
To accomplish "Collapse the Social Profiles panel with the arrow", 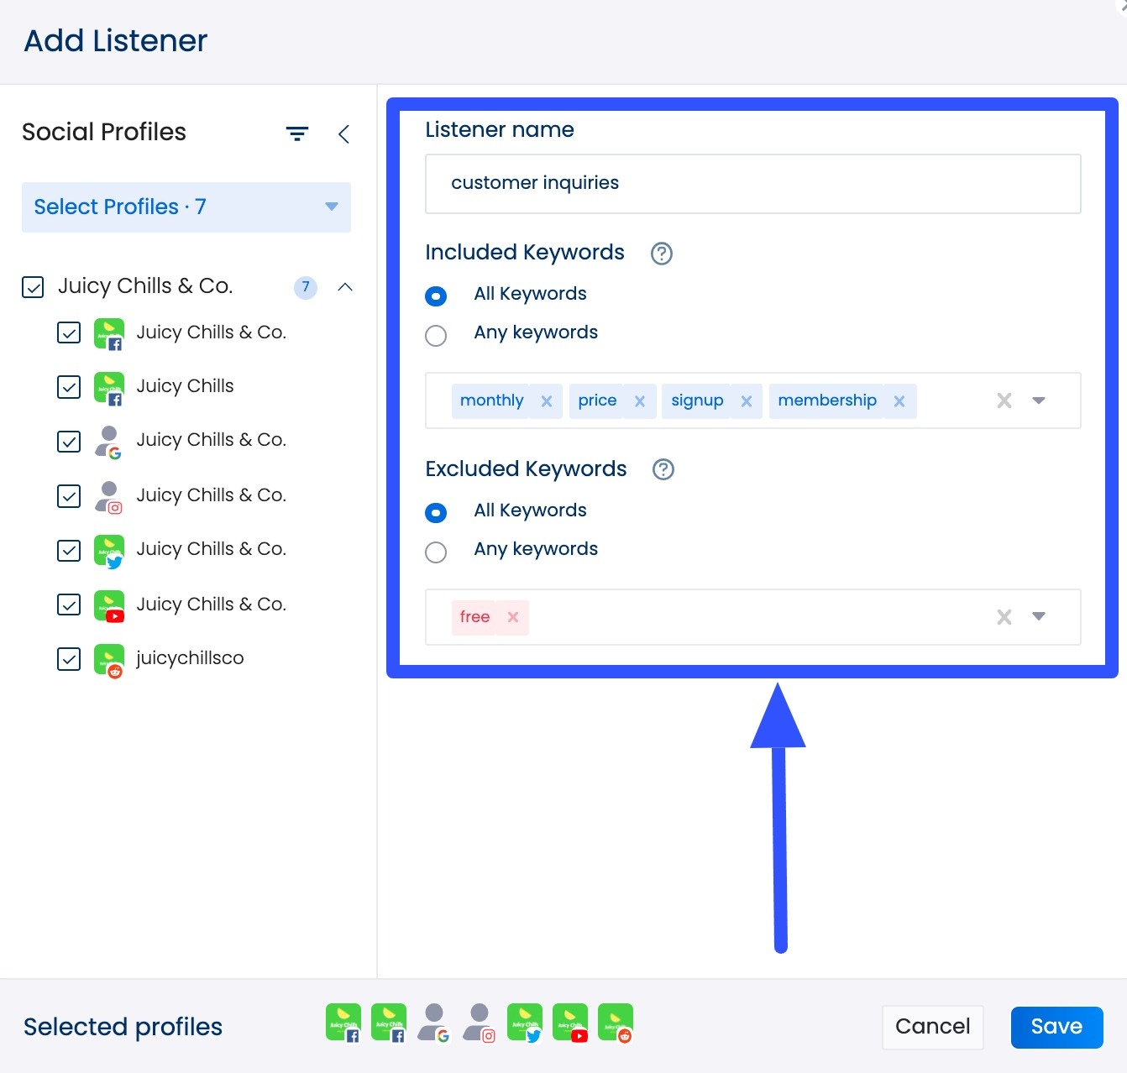I will pos(343,134).
